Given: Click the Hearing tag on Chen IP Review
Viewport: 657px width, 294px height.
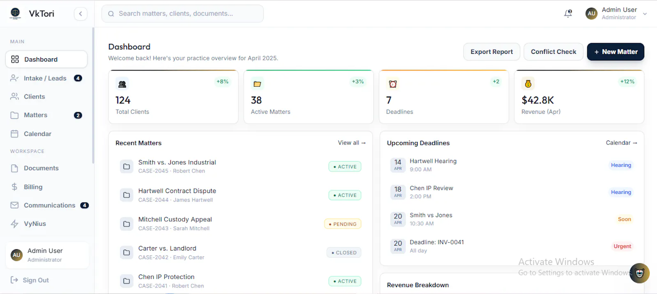Looking at the screenshot, I should 621,192.
